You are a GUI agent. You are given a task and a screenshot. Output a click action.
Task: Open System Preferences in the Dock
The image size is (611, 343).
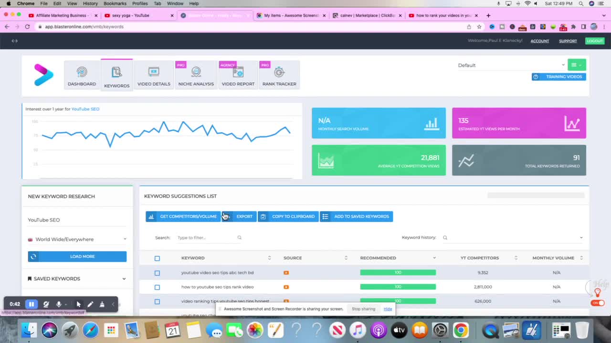tap(440, 330)
